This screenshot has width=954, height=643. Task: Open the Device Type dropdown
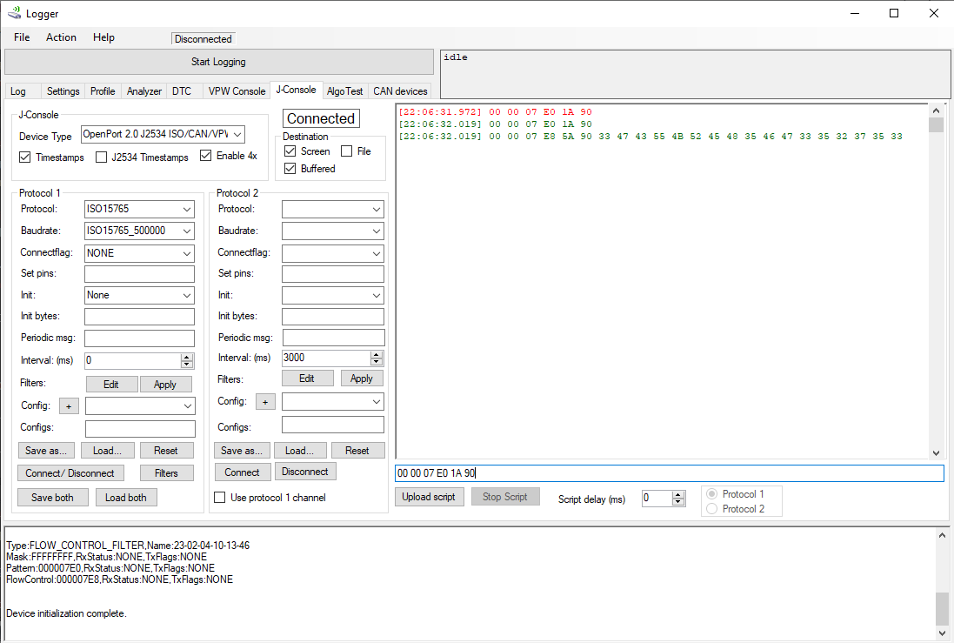tap(163, 134)
